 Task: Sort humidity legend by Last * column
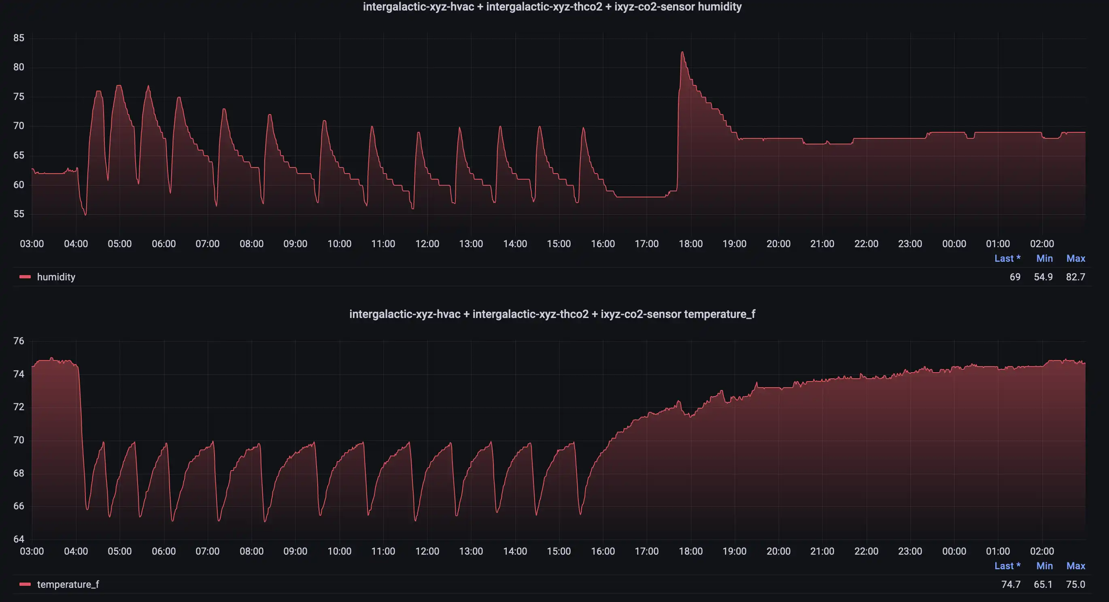[1007, 258]
